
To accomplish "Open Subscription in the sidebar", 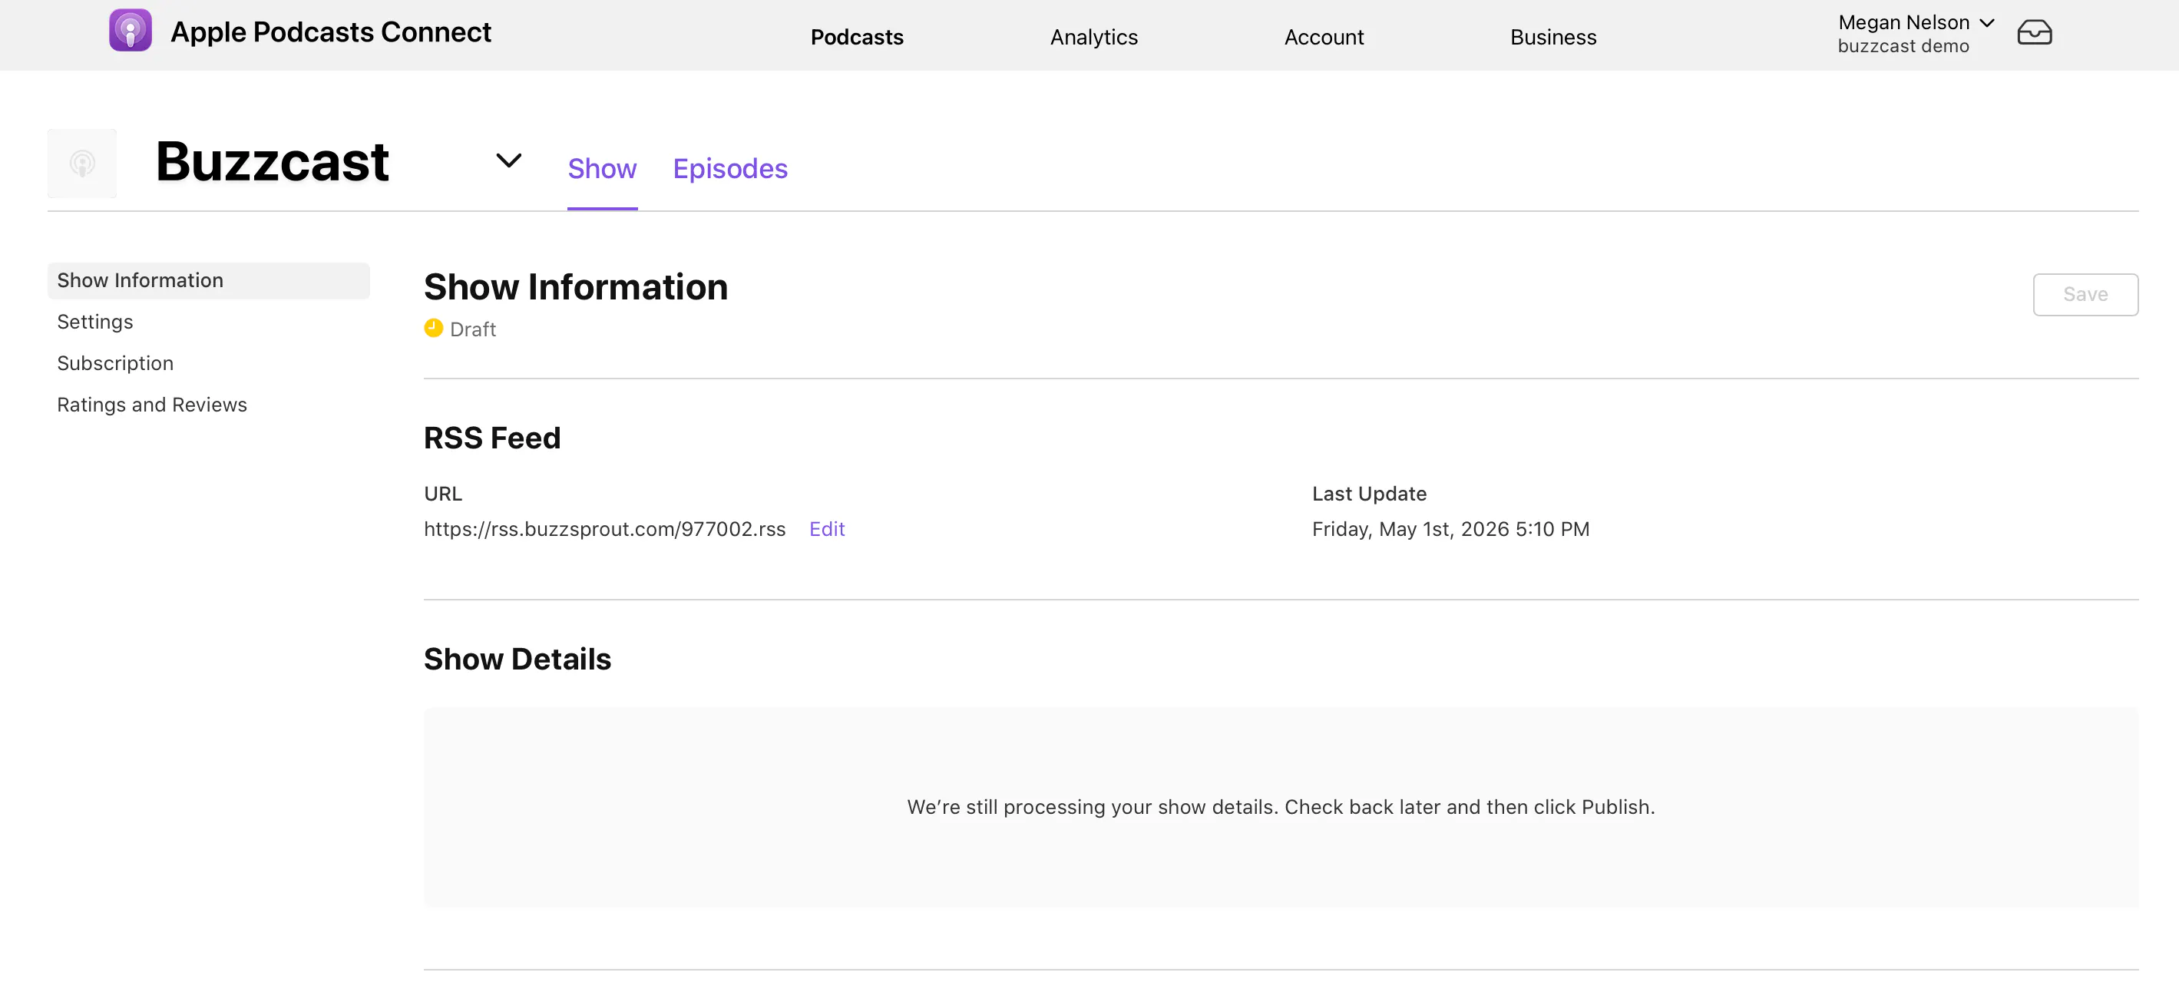I will (x=115, y=363).
